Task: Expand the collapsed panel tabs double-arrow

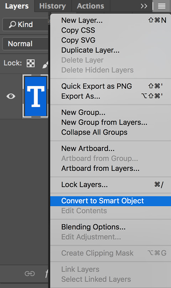Action: (144, 6)
